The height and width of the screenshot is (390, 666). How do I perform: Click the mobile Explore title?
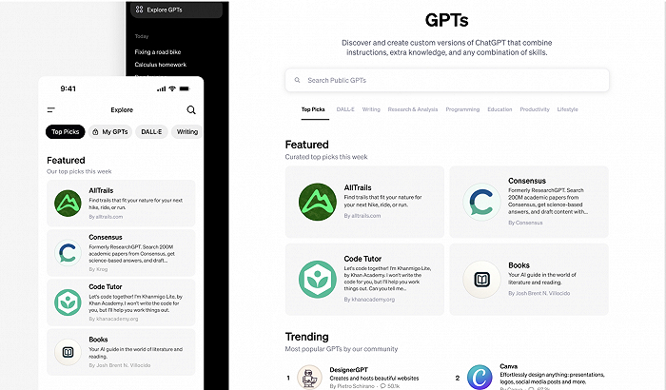tap(122, 109)
